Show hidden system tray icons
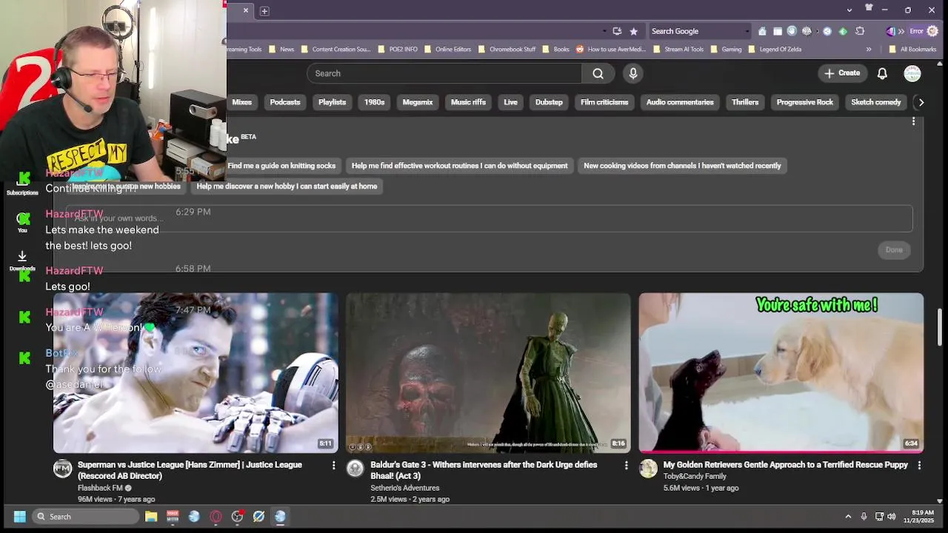This screenshot has height=533, width=948. click(848, 517)
